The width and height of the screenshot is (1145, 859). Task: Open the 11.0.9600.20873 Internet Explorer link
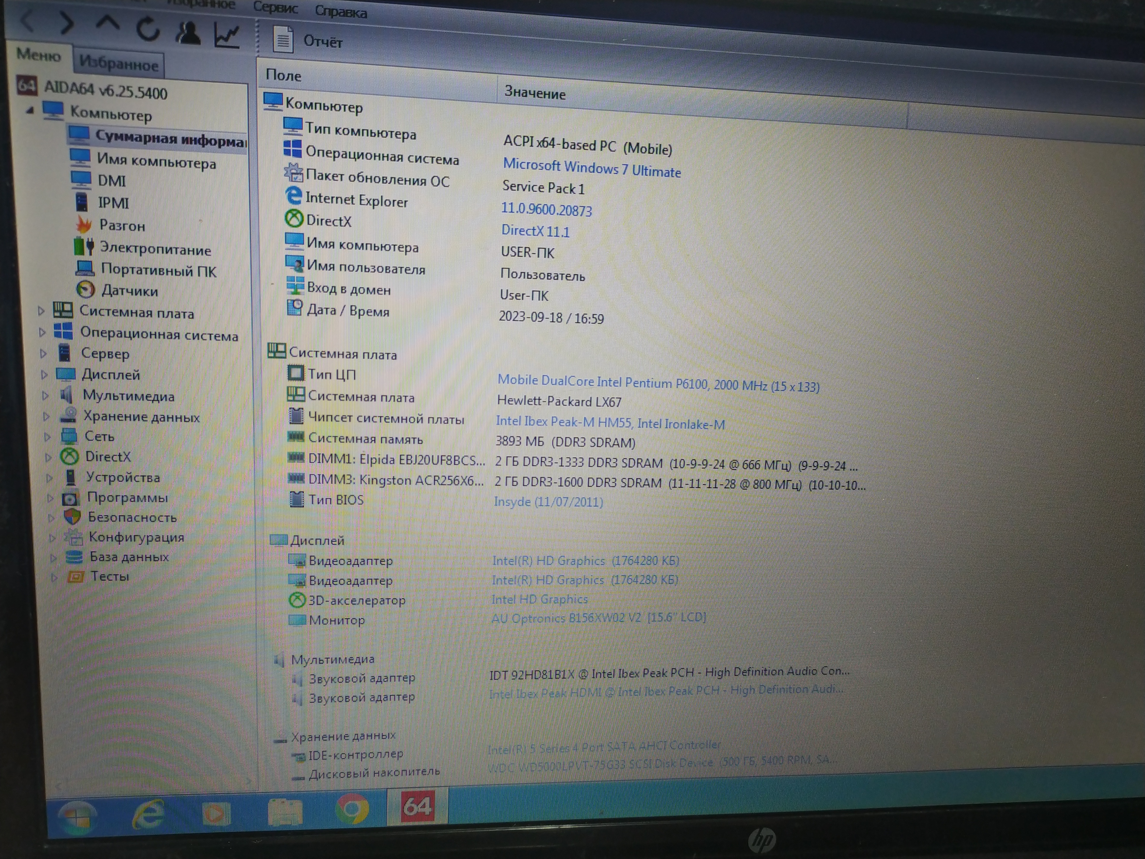546,209
